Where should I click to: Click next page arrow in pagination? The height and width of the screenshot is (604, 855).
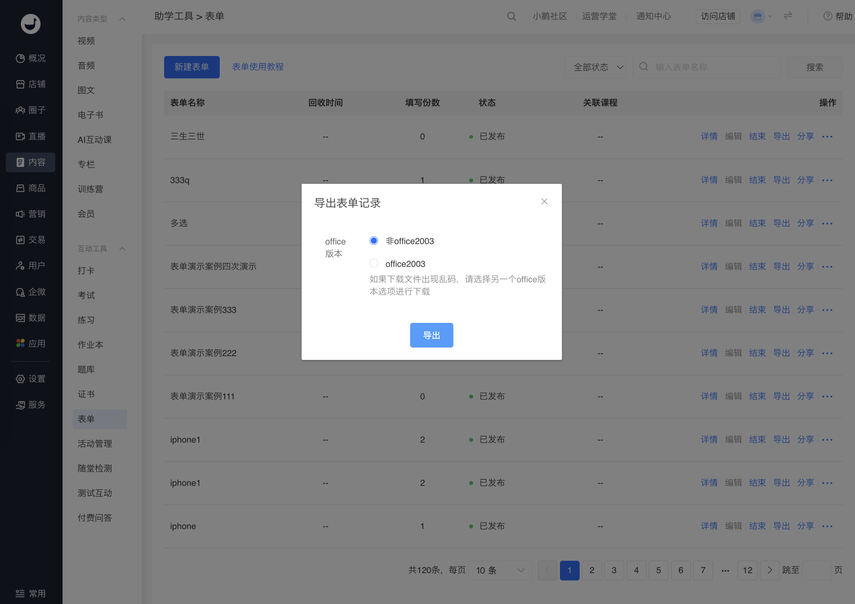click(770, 570)
